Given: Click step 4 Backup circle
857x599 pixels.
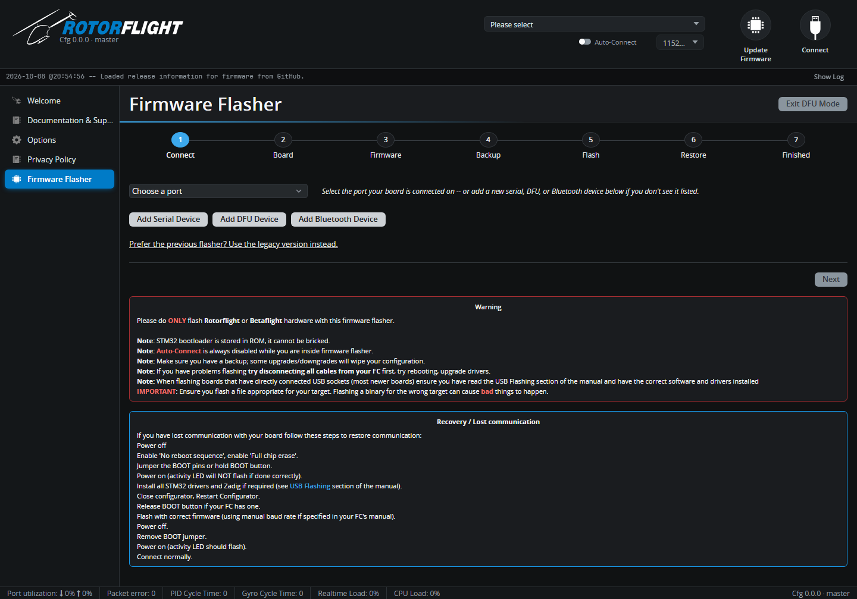Looking at the screenshot, I should coord(488,140).
